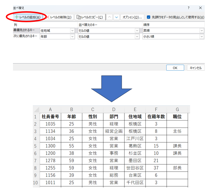214x196 pixels.
Task: Select column G header
Action: [x=177, y=109]
